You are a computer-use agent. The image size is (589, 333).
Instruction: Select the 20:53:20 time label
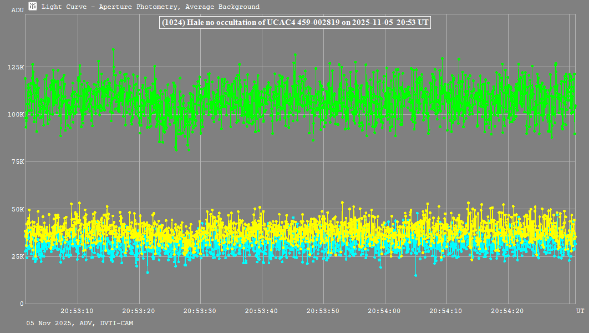(139, 311)
